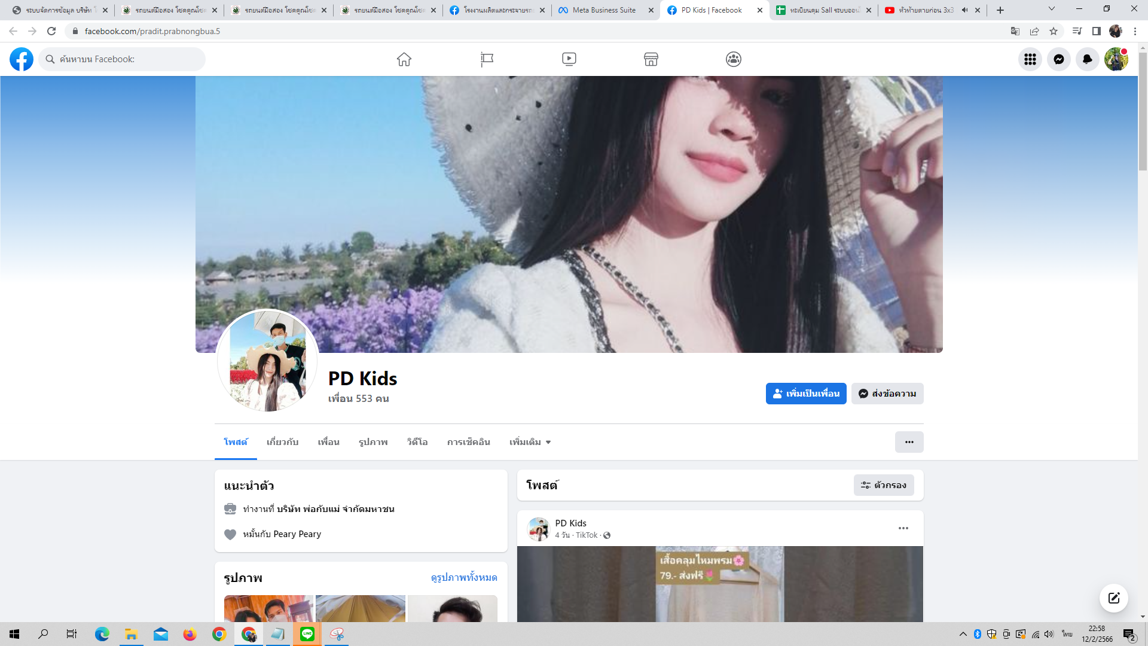This screenshot has width=1148, height=646.
Task: Open the profile three-dot options menu
Action: click(x=909, y=442)
